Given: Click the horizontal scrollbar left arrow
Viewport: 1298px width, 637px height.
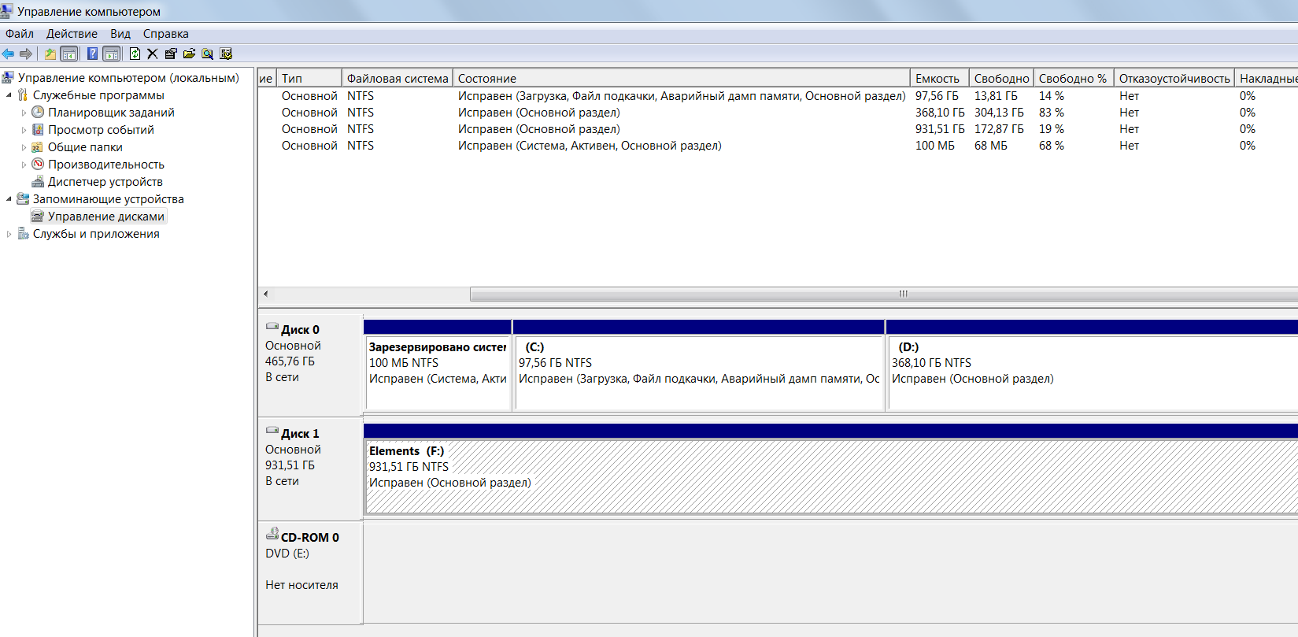Looking at the screenshot, I should 265,294.
